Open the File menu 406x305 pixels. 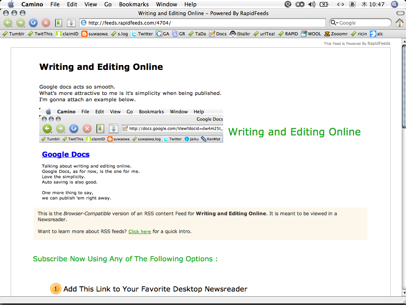(55, 4)
